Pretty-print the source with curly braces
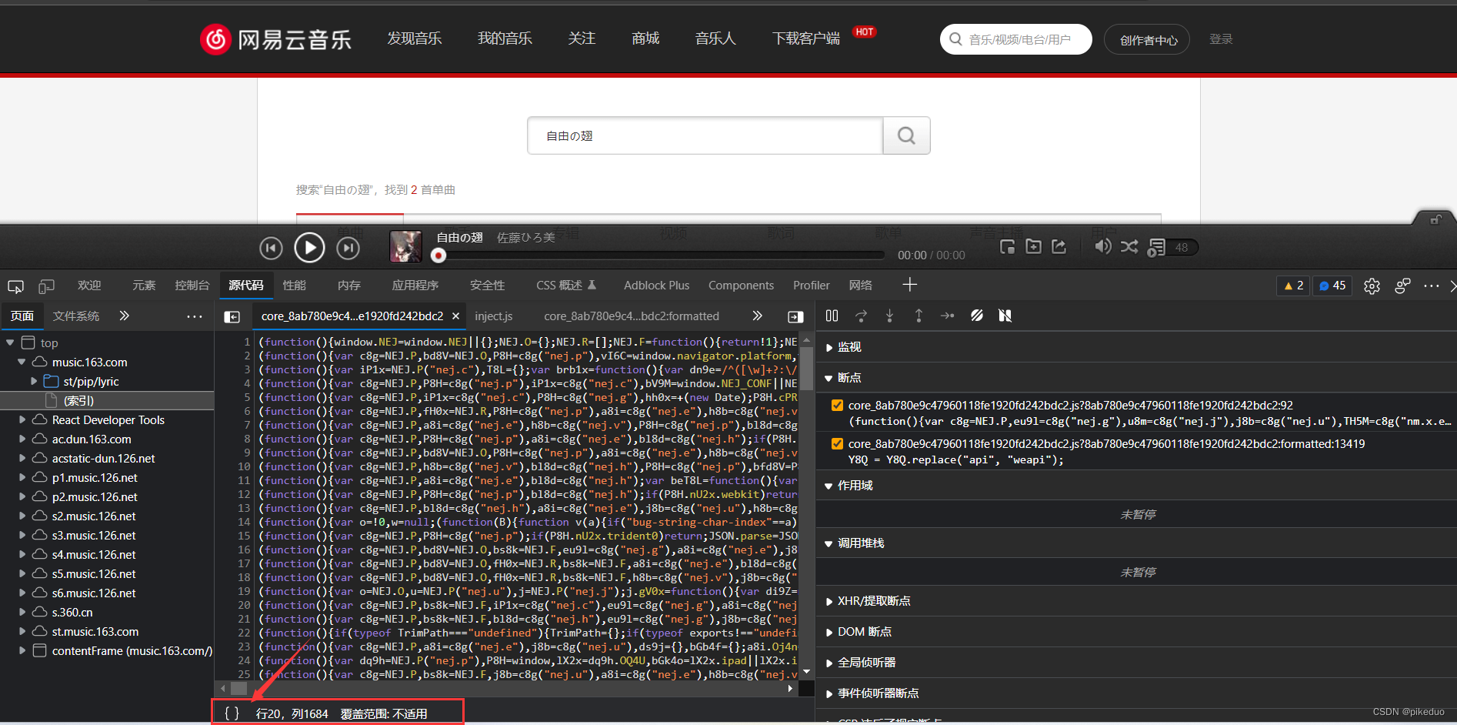Image resolution: width=1457 pixels, height=725 pixels. [232, 713]
